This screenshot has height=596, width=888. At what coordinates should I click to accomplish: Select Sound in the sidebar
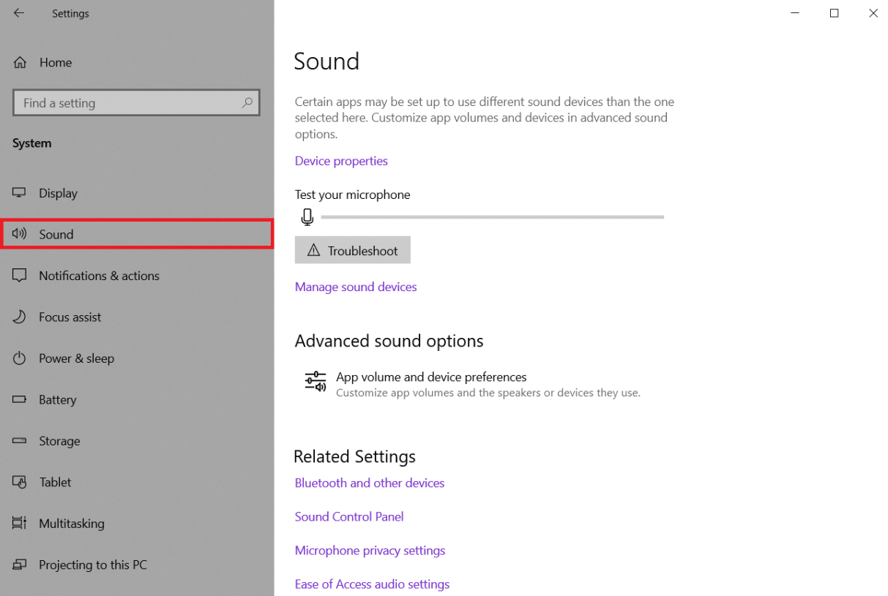pos(56,235)
